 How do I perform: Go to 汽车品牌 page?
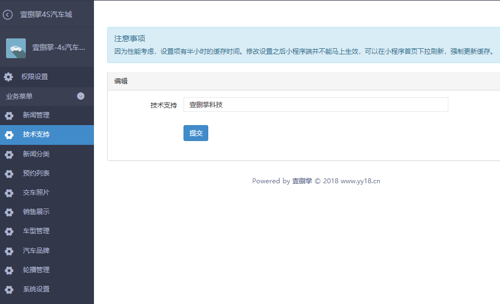[47, 251]
